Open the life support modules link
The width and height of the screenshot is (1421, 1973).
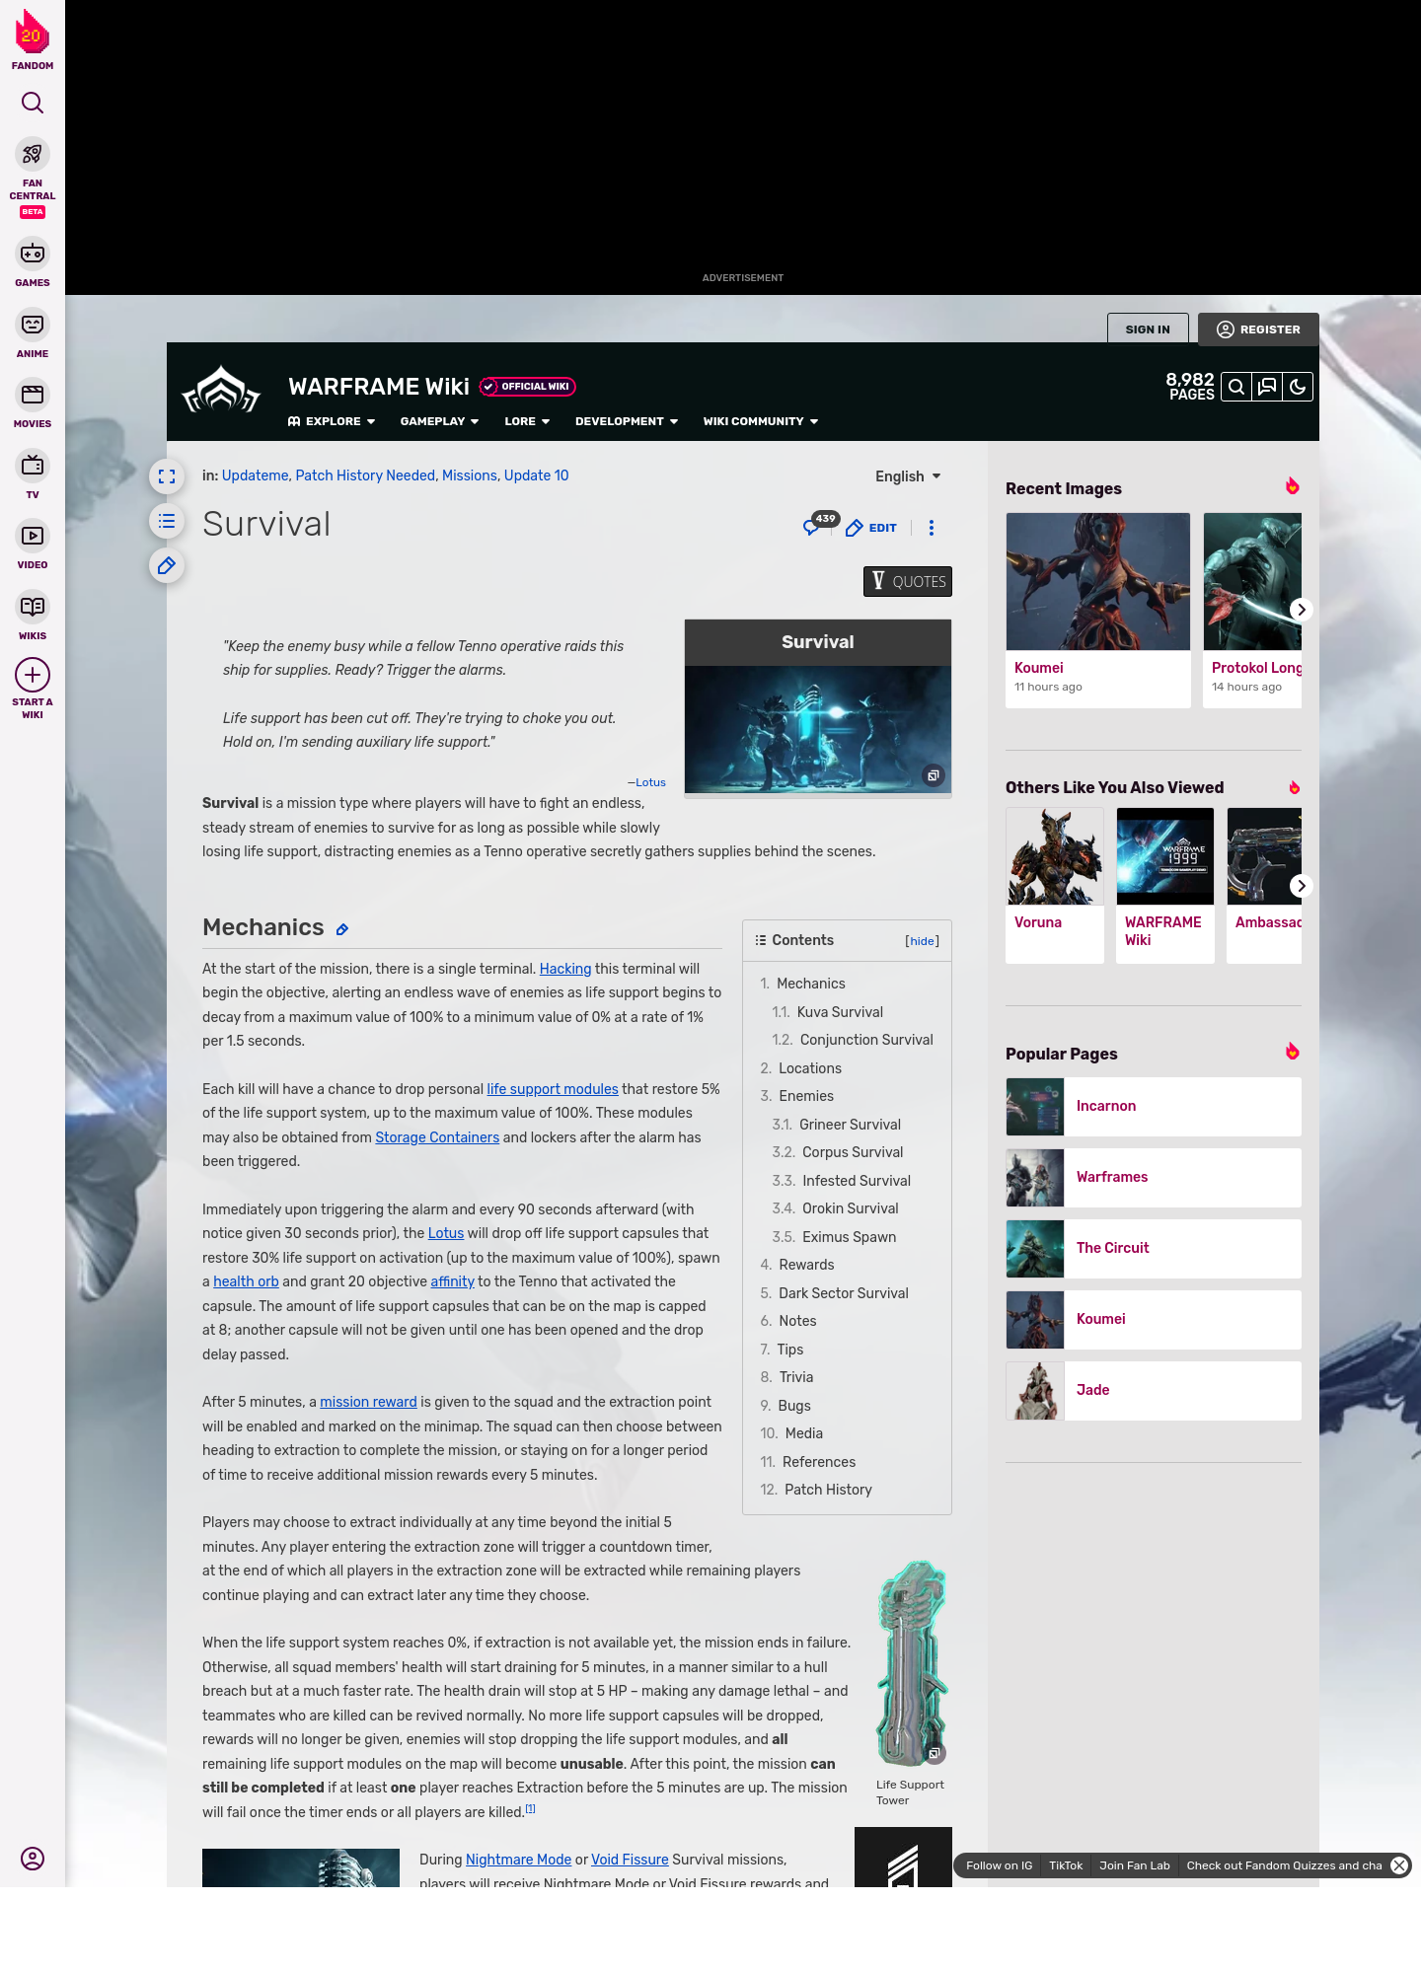tap(553, 1089)
